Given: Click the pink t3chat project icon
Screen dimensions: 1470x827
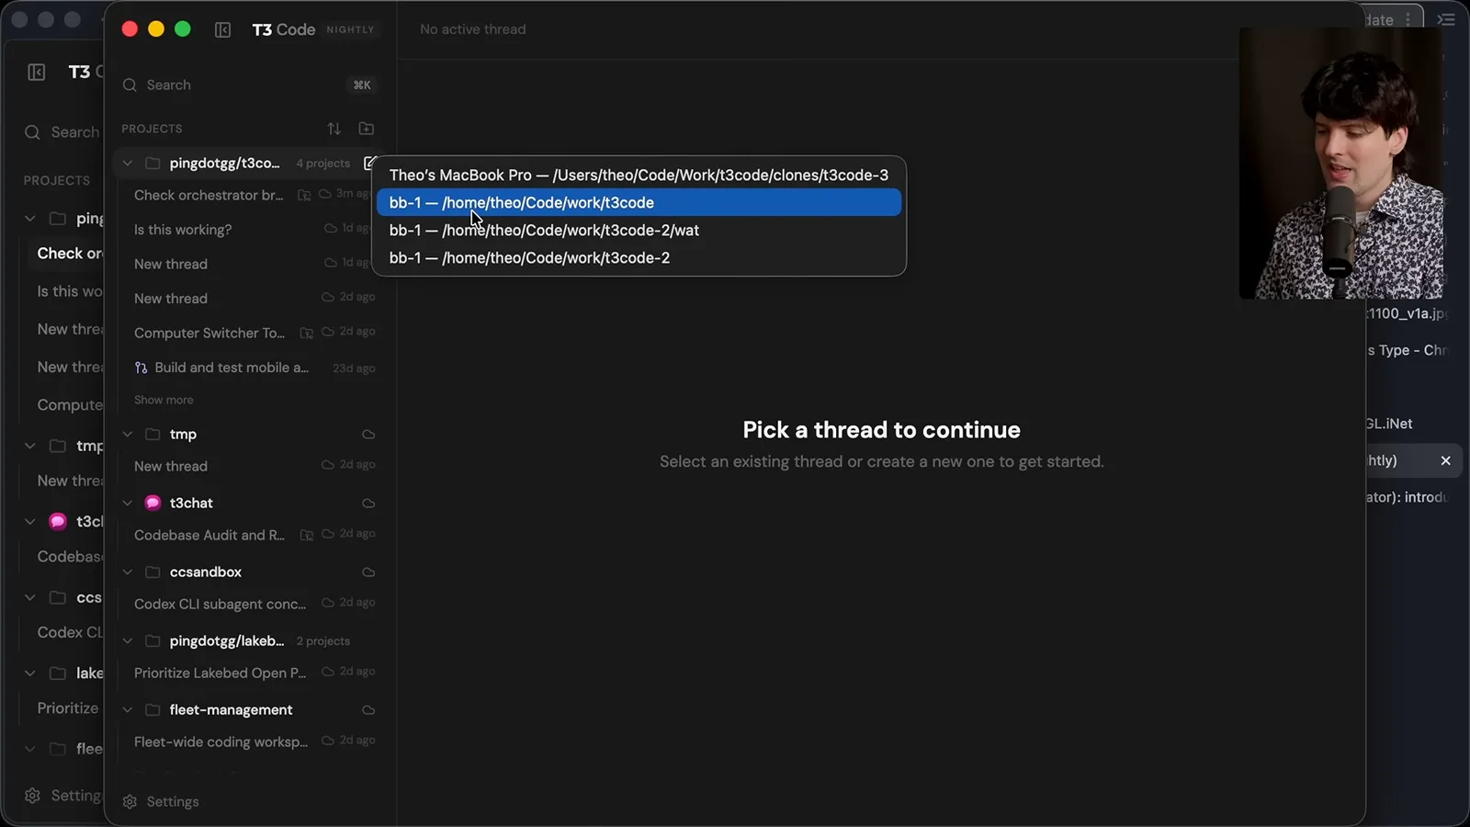Looking at the screenshot, I should [x=153, y=503].
